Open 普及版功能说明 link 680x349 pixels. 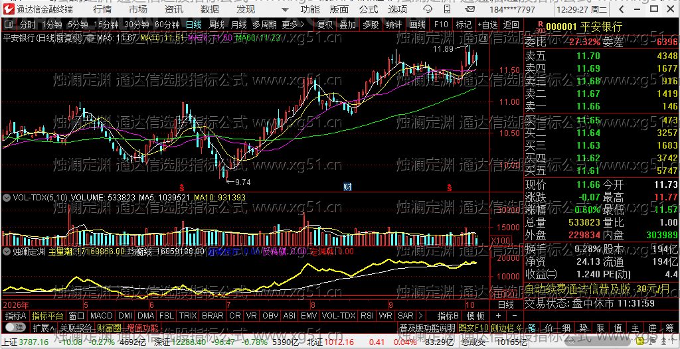(x=427, y=327)
